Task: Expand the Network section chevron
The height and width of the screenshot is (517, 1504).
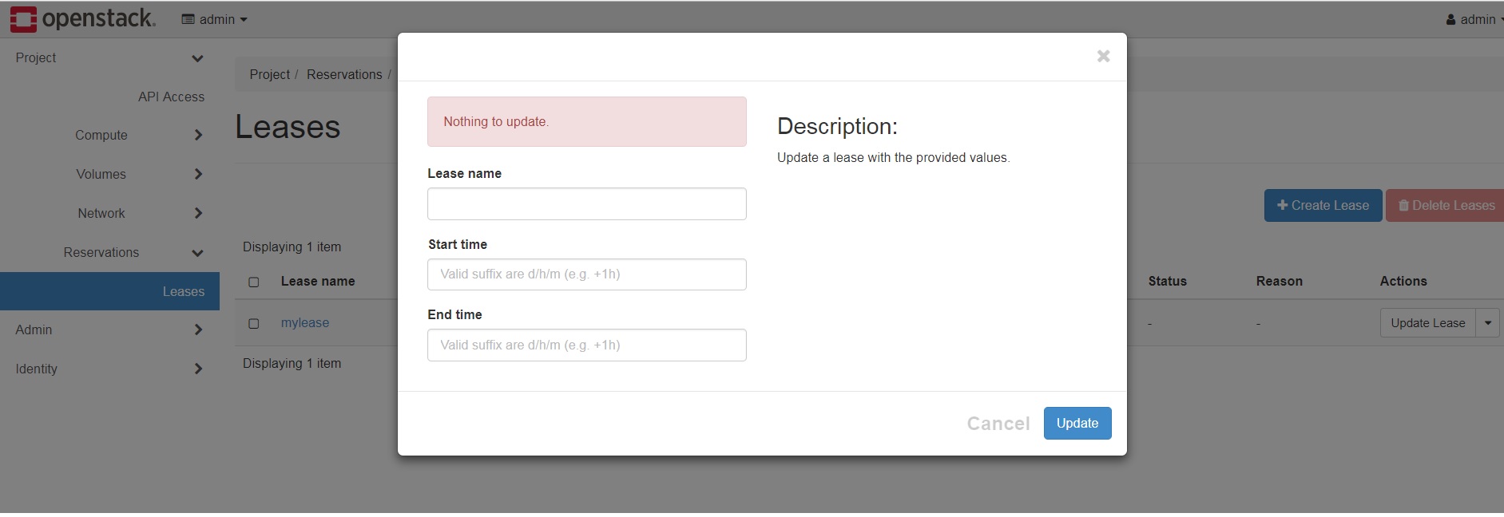Action: tap(198, 213)
